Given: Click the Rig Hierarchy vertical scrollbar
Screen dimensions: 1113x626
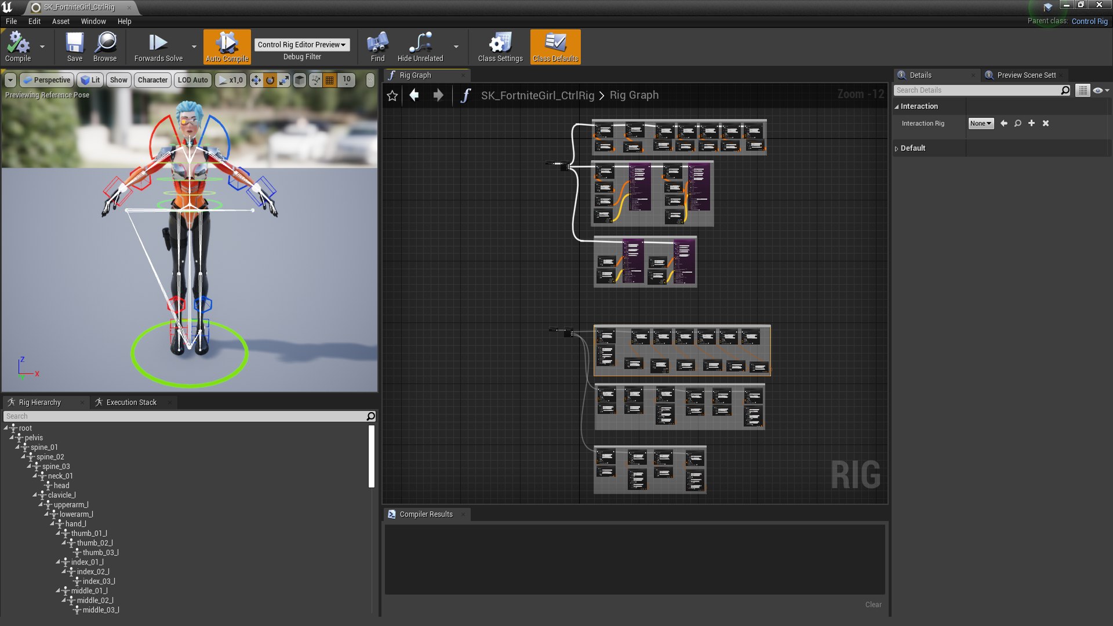Looking at the screenshot, I should (372, 457).
